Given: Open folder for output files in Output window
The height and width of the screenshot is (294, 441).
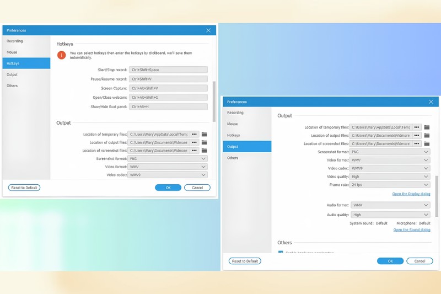Looking at the screenshot, I should pyautogui.click(x=427, y=135).
